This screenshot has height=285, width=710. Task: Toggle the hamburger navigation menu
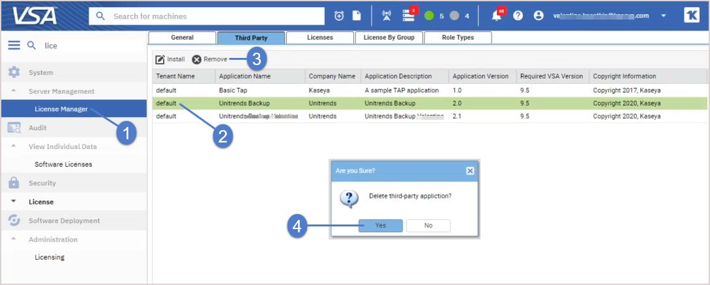point(14,45)
